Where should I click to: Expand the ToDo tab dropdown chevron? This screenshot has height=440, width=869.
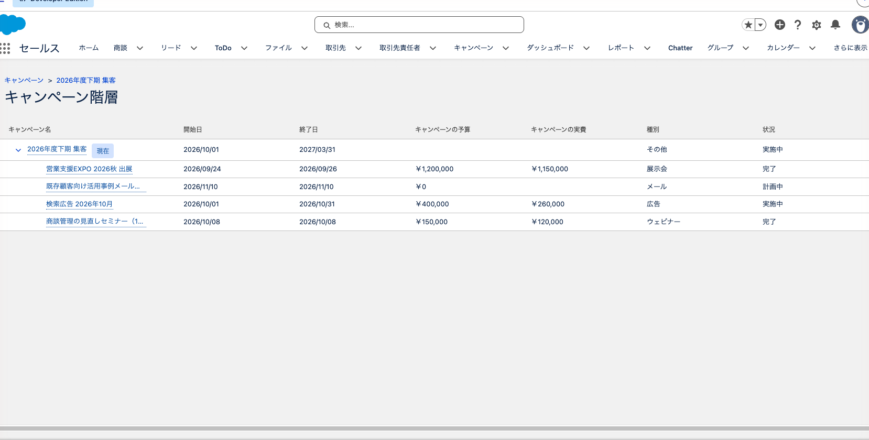(244, 48)
